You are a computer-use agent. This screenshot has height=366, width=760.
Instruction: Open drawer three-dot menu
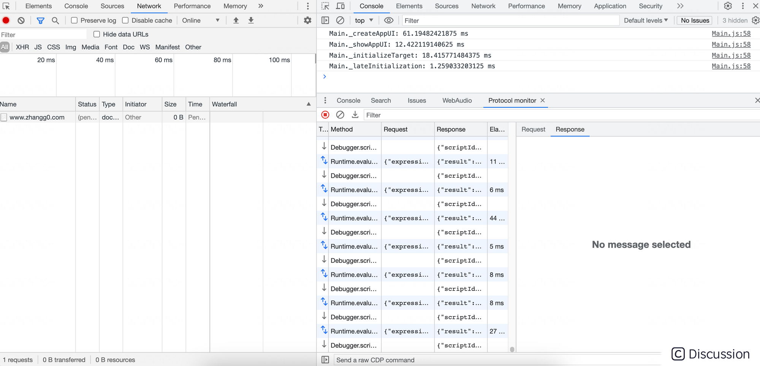coord(325,100)
